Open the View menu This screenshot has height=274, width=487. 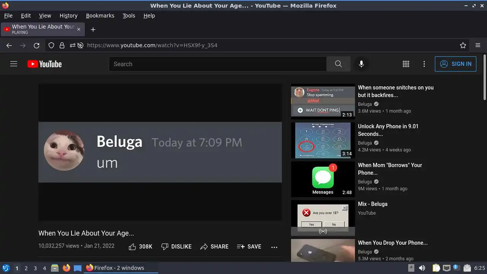pos(45,16)
